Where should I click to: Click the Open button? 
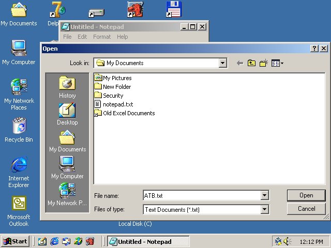[306, 195]
